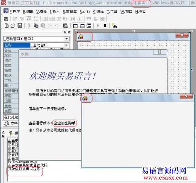The width and height of the screenshot is (196, 183).
Task: Click property list scrollbar up arrow
Action: 66,45
